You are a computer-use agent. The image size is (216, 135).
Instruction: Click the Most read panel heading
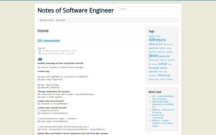[x=155, y=92]
